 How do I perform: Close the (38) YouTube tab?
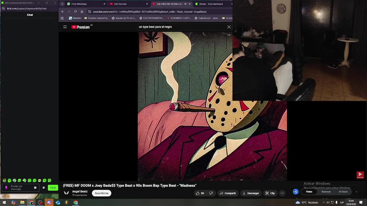tap(147, 4)
